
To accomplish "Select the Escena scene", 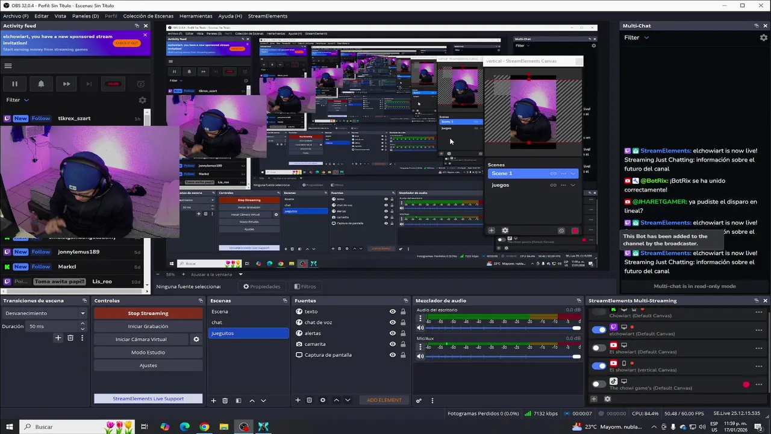I will pos(249,312).
